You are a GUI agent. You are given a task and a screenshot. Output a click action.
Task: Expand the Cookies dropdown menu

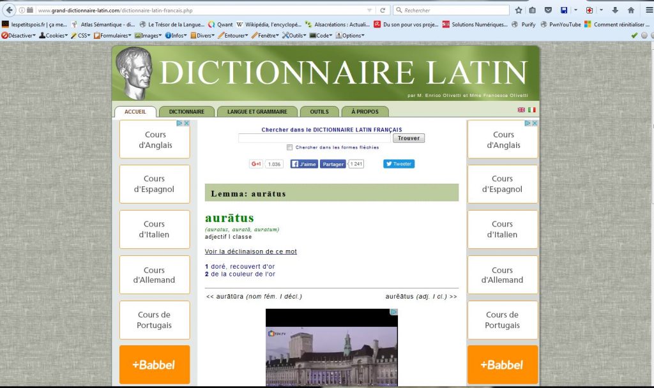tap(53, 36)
